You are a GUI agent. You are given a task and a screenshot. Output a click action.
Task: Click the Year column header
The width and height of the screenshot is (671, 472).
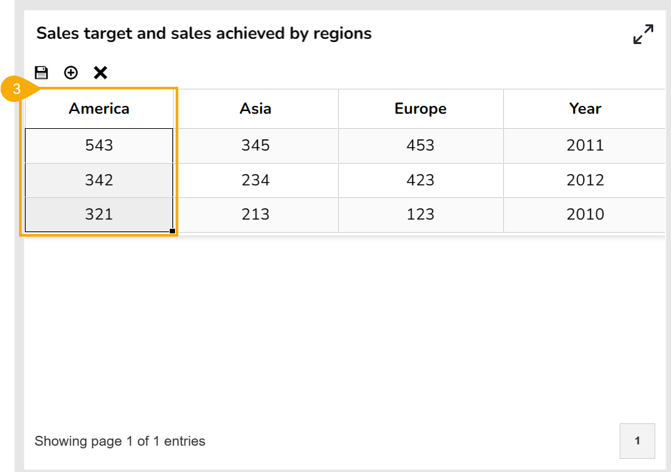[585, 108]
